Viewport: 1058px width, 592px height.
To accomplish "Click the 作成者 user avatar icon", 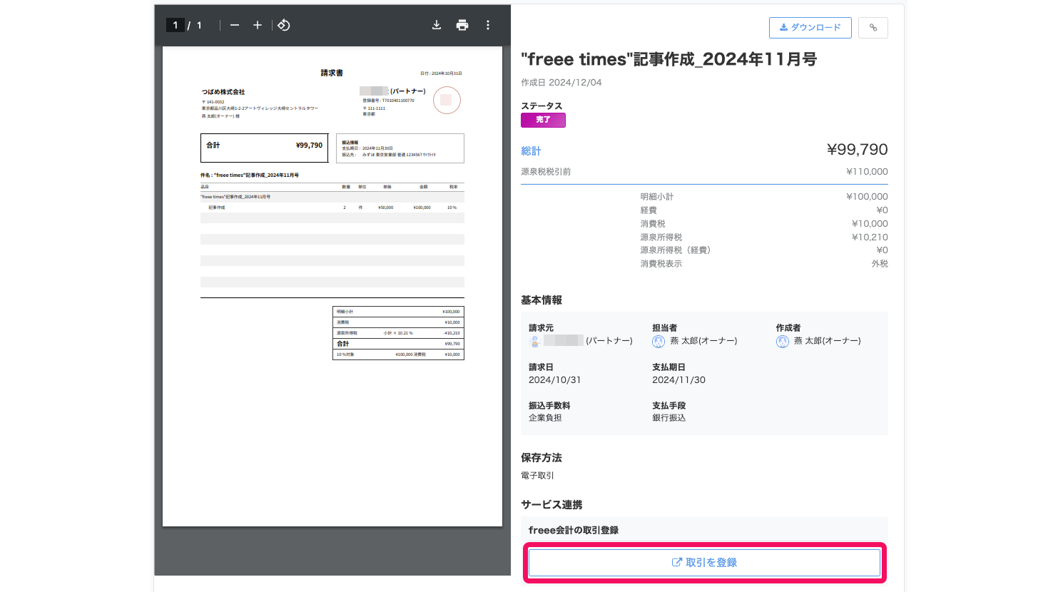I will tap(783, 342).
